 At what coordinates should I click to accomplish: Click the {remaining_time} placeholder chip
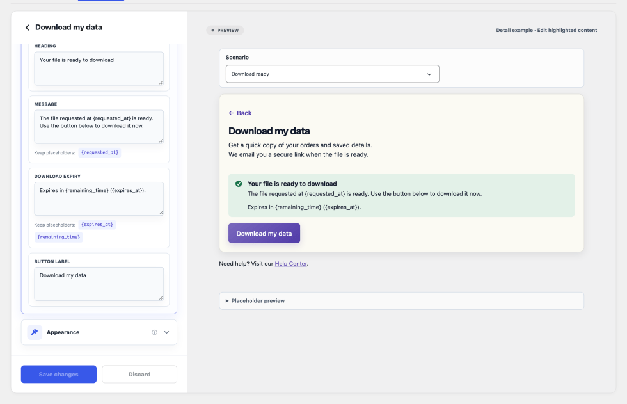click(x=59, y=237)
